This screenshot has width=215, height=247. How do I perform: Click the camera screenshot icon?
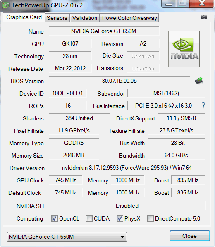click(204, 17)
